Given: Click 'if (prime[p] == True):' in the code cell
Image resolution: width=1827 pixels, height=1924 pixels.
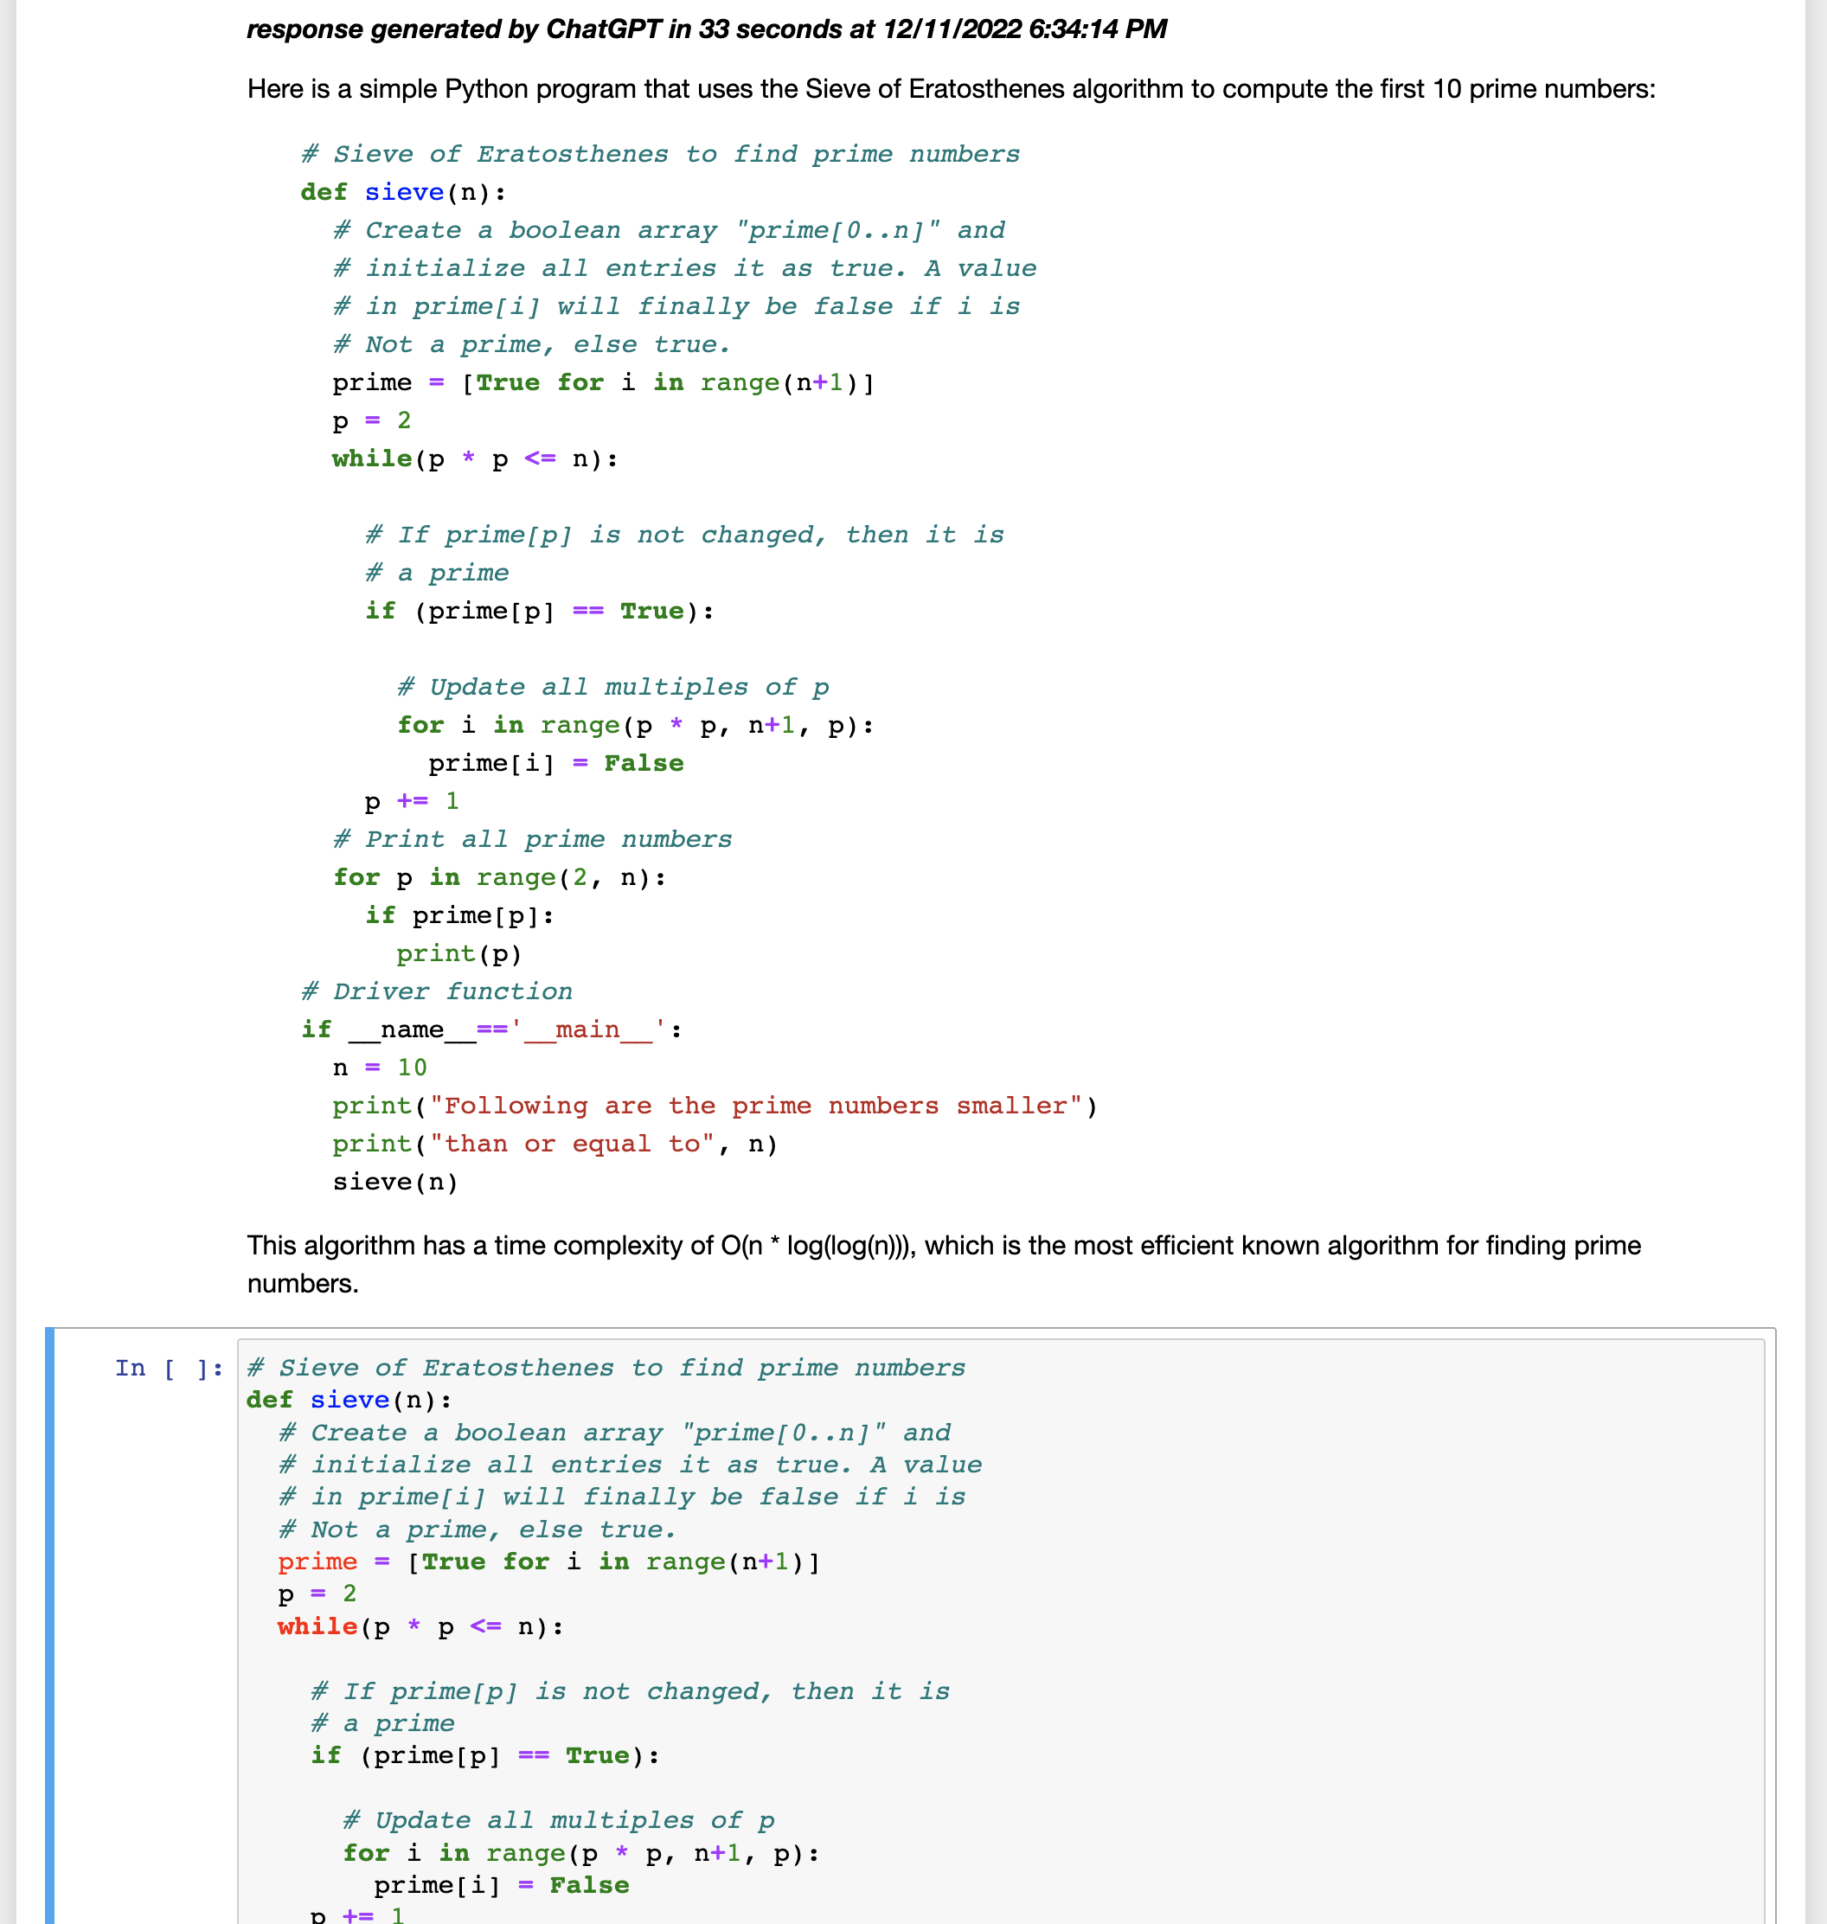Looking at the screenshot, I should [484, 1755].
